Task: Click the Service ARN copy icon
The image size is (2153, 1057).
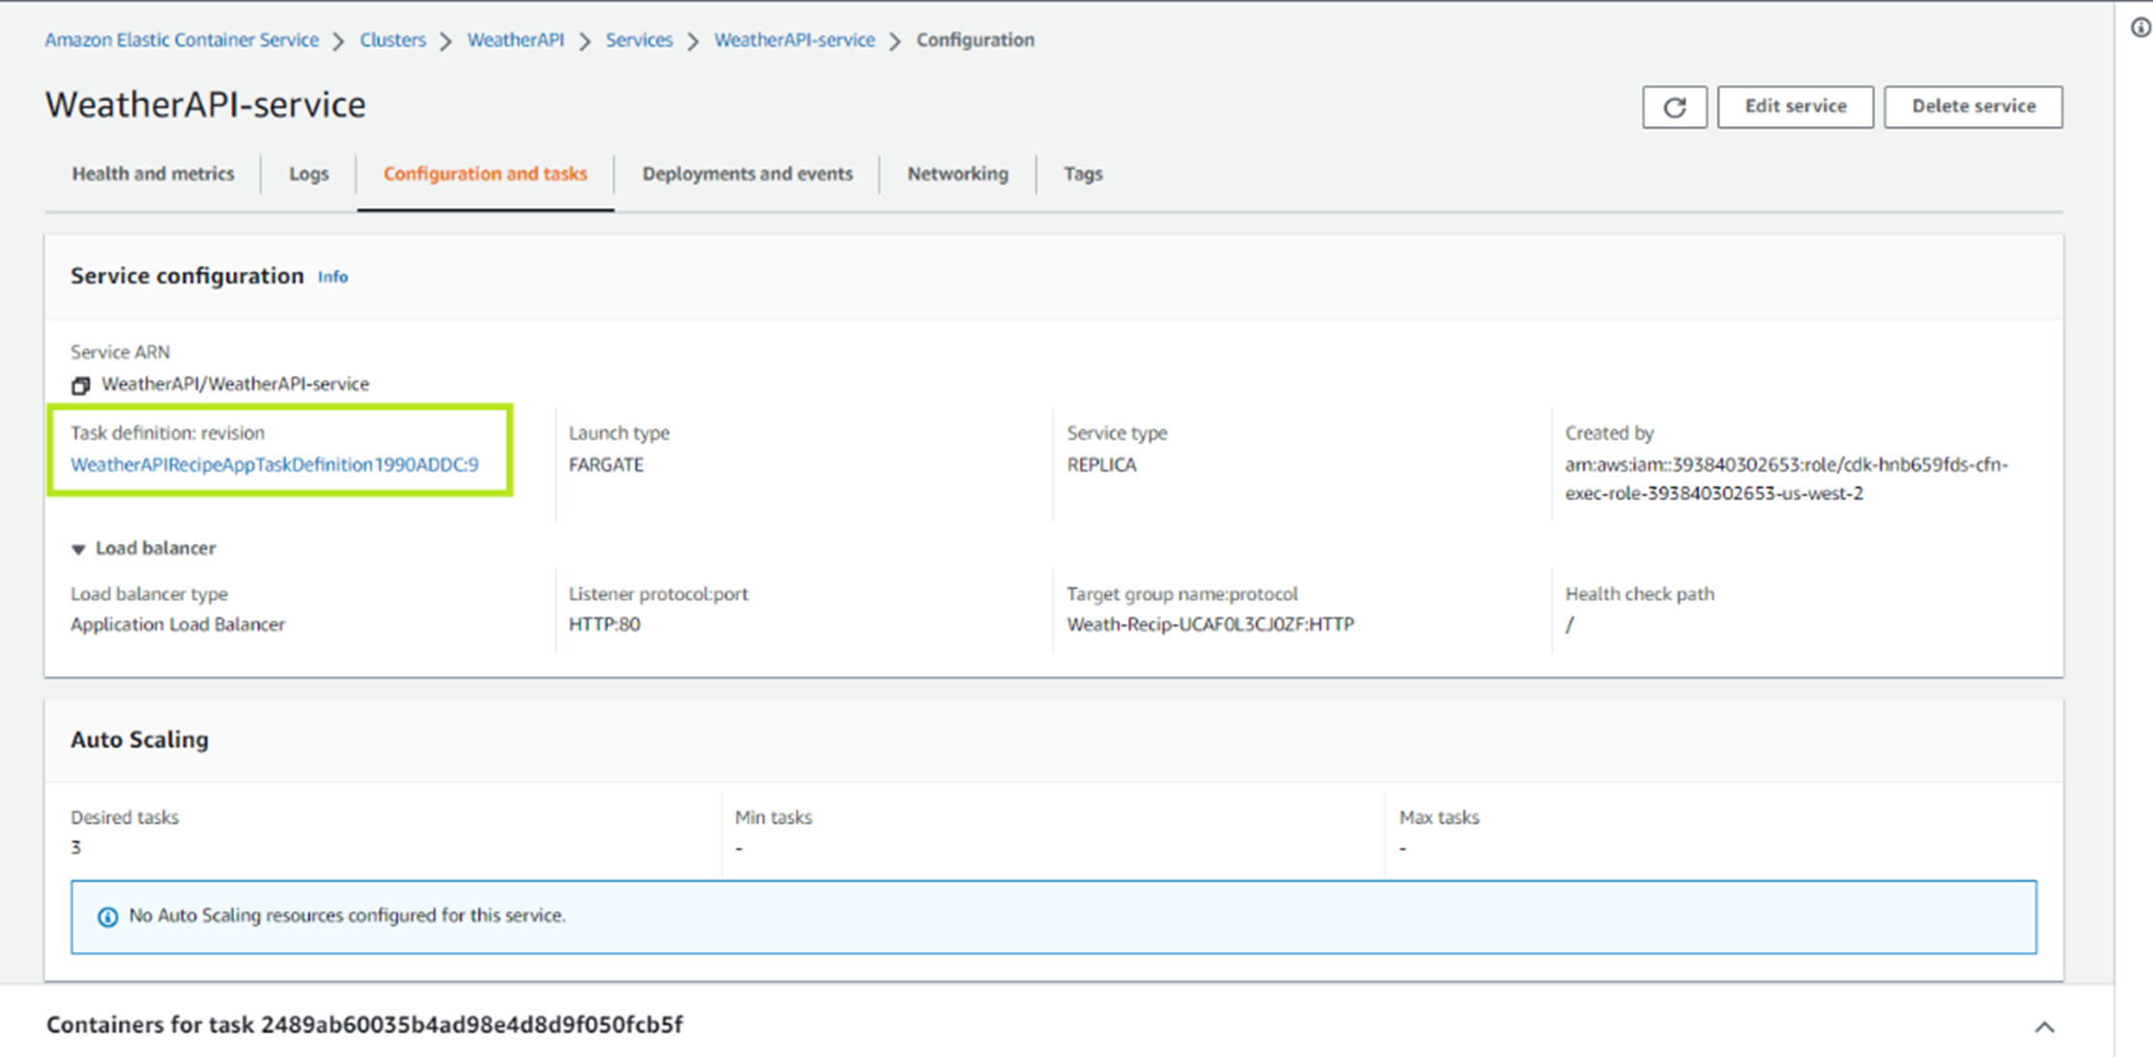Action: (x=81, y=384)
